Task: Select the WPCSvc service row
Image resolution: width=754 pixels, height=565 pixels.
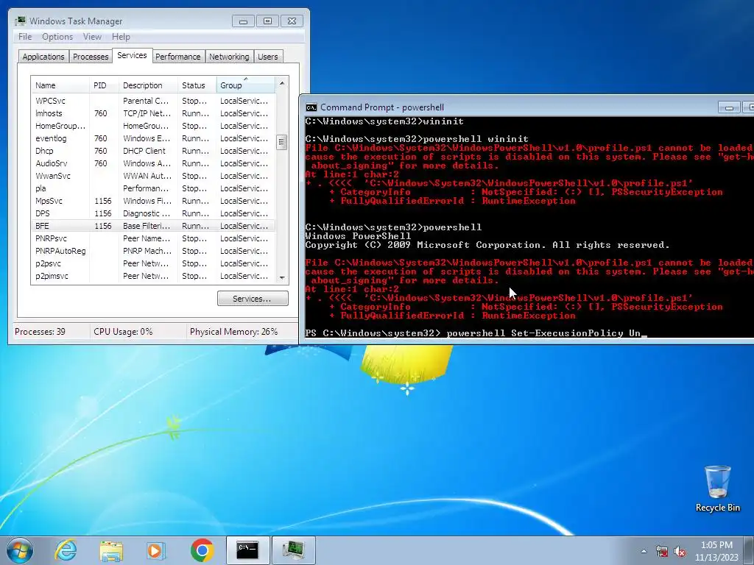Action: [153, 101]
